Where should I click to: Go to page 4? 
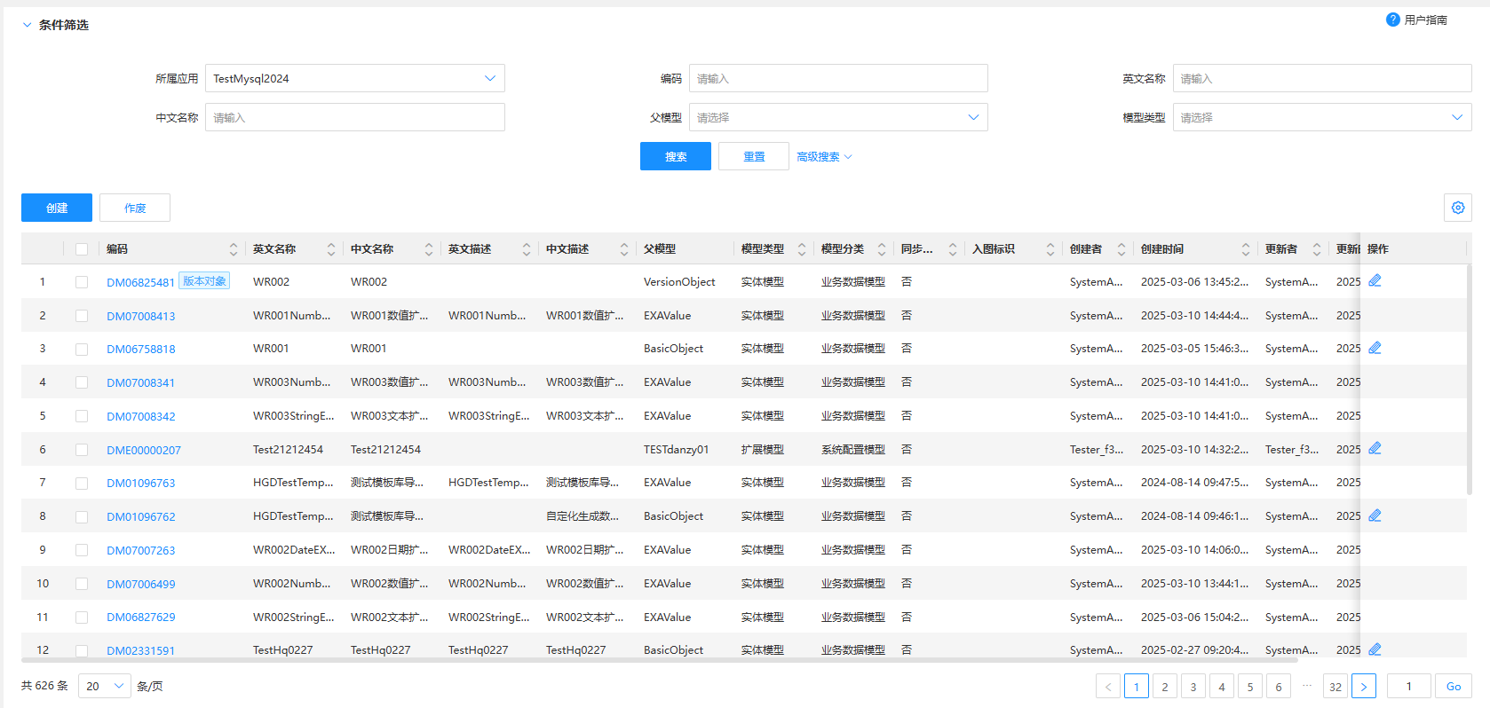coord(1222,686)
